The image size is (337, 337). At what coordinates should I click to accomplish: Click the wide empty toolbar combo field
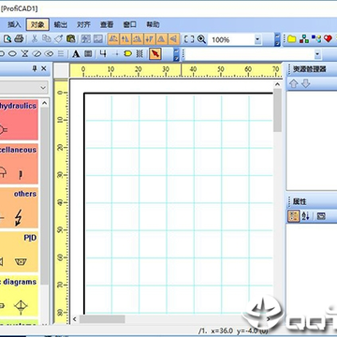click(249, 54)
